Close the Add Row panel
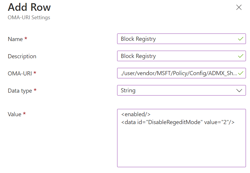The image size is (250, 173). (239, 8)
